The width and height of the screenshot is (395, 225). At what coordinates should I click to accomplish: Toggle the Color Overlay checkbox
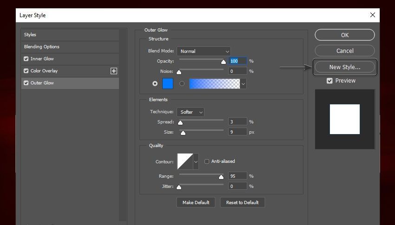[26, 71]
